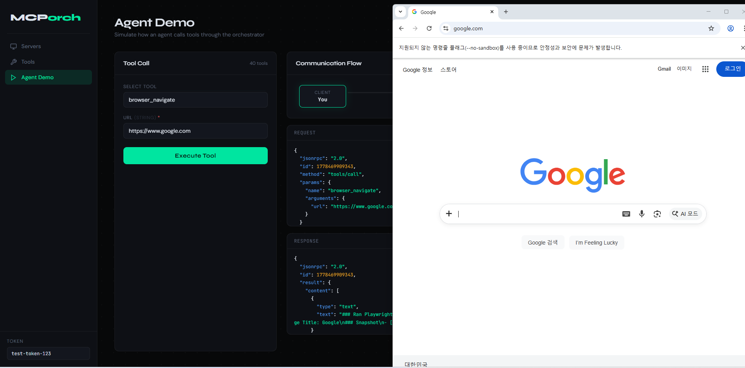This screenshot has width=745, height=368.
Task: Open the on-screen keyboard input tool
Action: pyautogui.click(x=626, y=214)
